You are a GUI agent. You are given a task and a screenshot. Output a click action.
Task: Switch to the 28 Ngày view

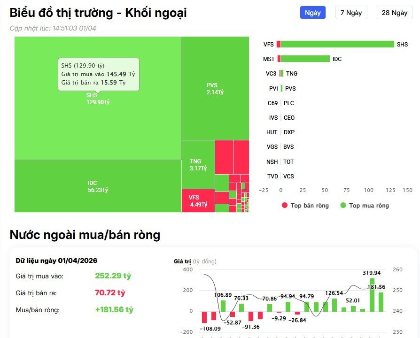pyautogui.click(x=394, y=13)
